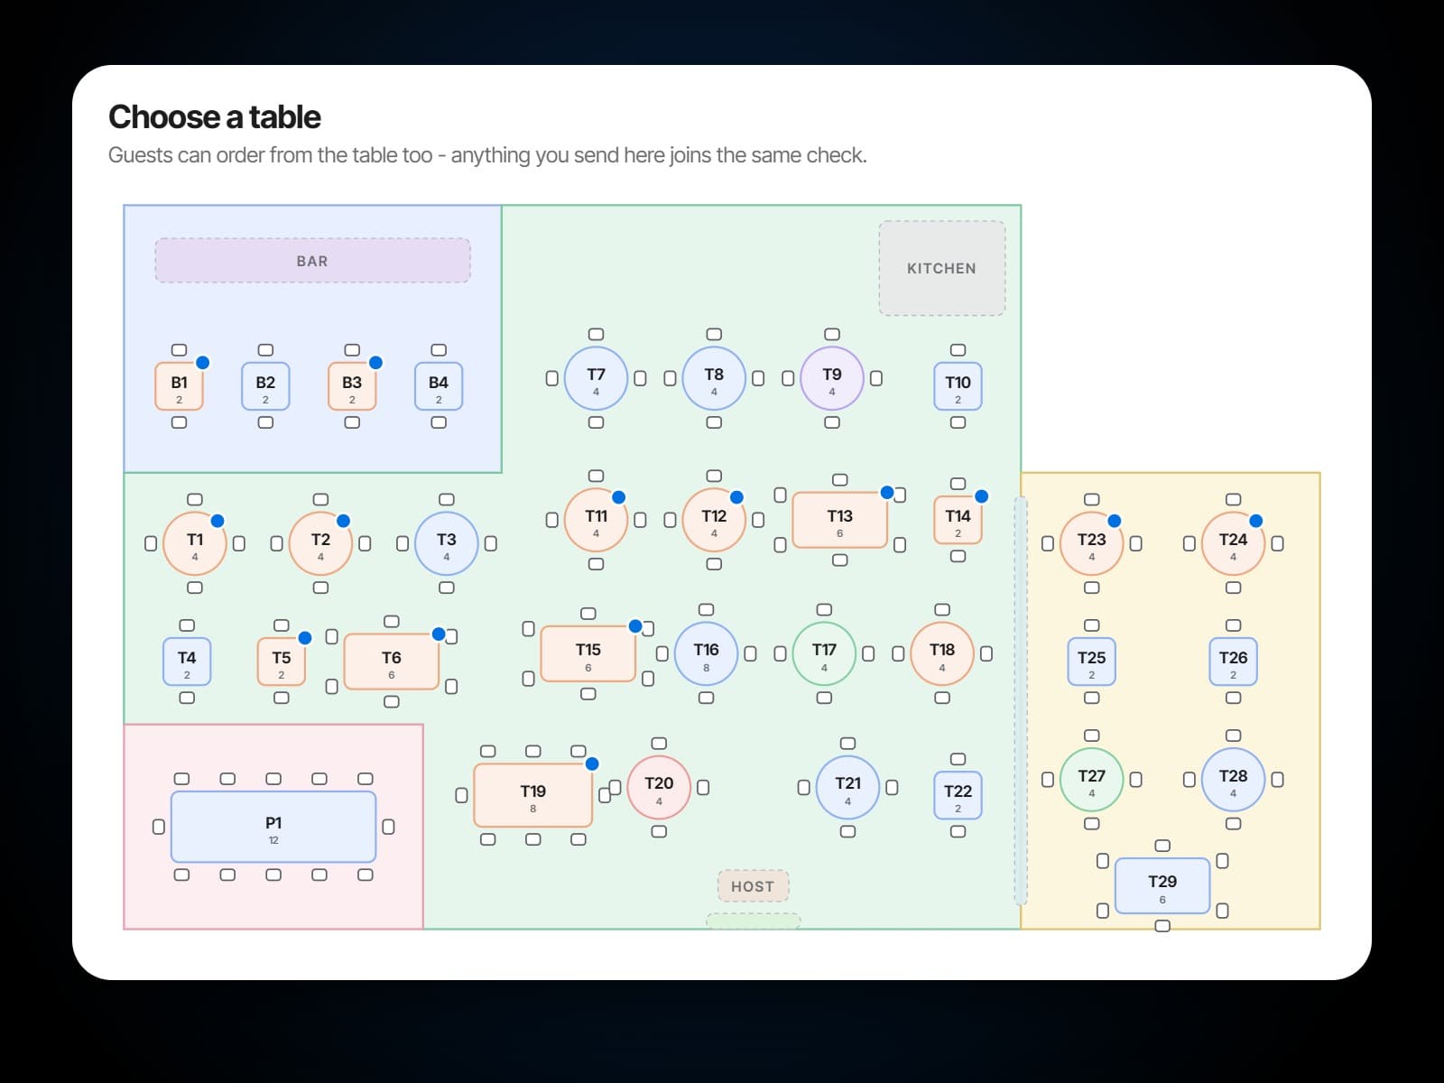Pick eight-seat table T19
This screenshot has width=1444, height=1083.
[533, 795]
